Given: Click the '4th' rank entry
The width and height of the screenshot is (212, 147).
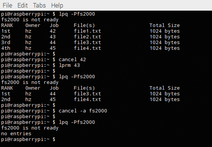Looking at the screenshot, I should tap(6, 48).
